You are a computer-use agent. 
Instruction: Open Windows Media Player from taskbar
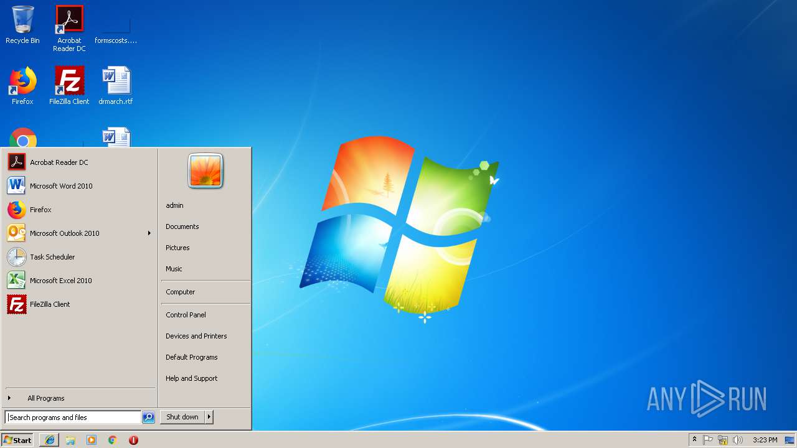pyautogui.click(x=92, y=440)
